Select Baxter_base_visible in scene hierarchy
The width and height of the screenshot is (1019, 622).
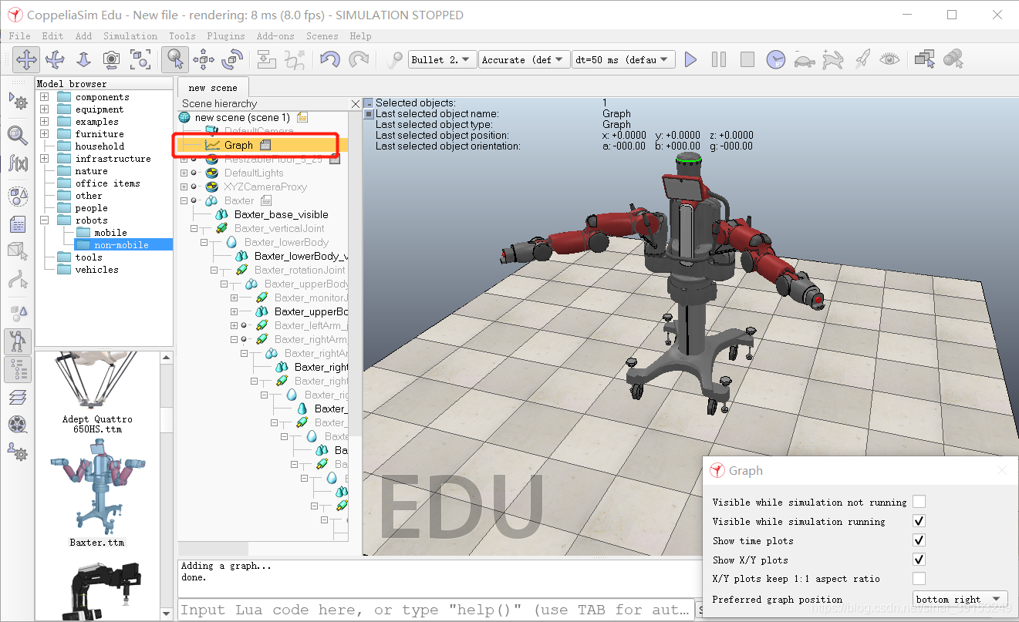tap(281, 214)
